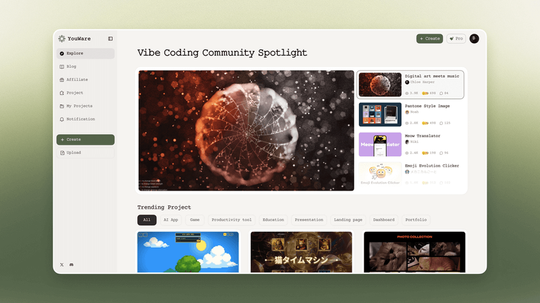Open the X social link icon
Viewport: 540px width, 303px height.
[x=61, y=265]
